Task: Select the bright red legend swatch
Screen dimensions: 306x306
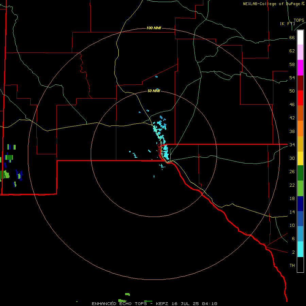Action: click(300, 98)
